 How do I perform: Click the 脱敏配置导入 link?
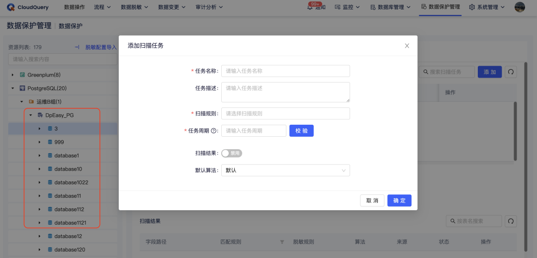coord(101,47)
